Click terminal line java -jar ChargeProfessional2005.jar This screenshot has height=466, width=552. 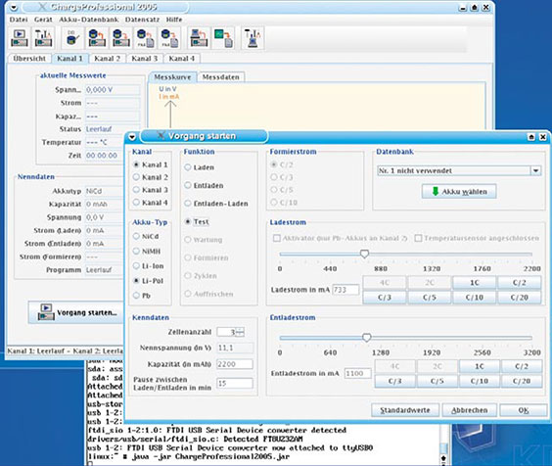coord(210,457)
